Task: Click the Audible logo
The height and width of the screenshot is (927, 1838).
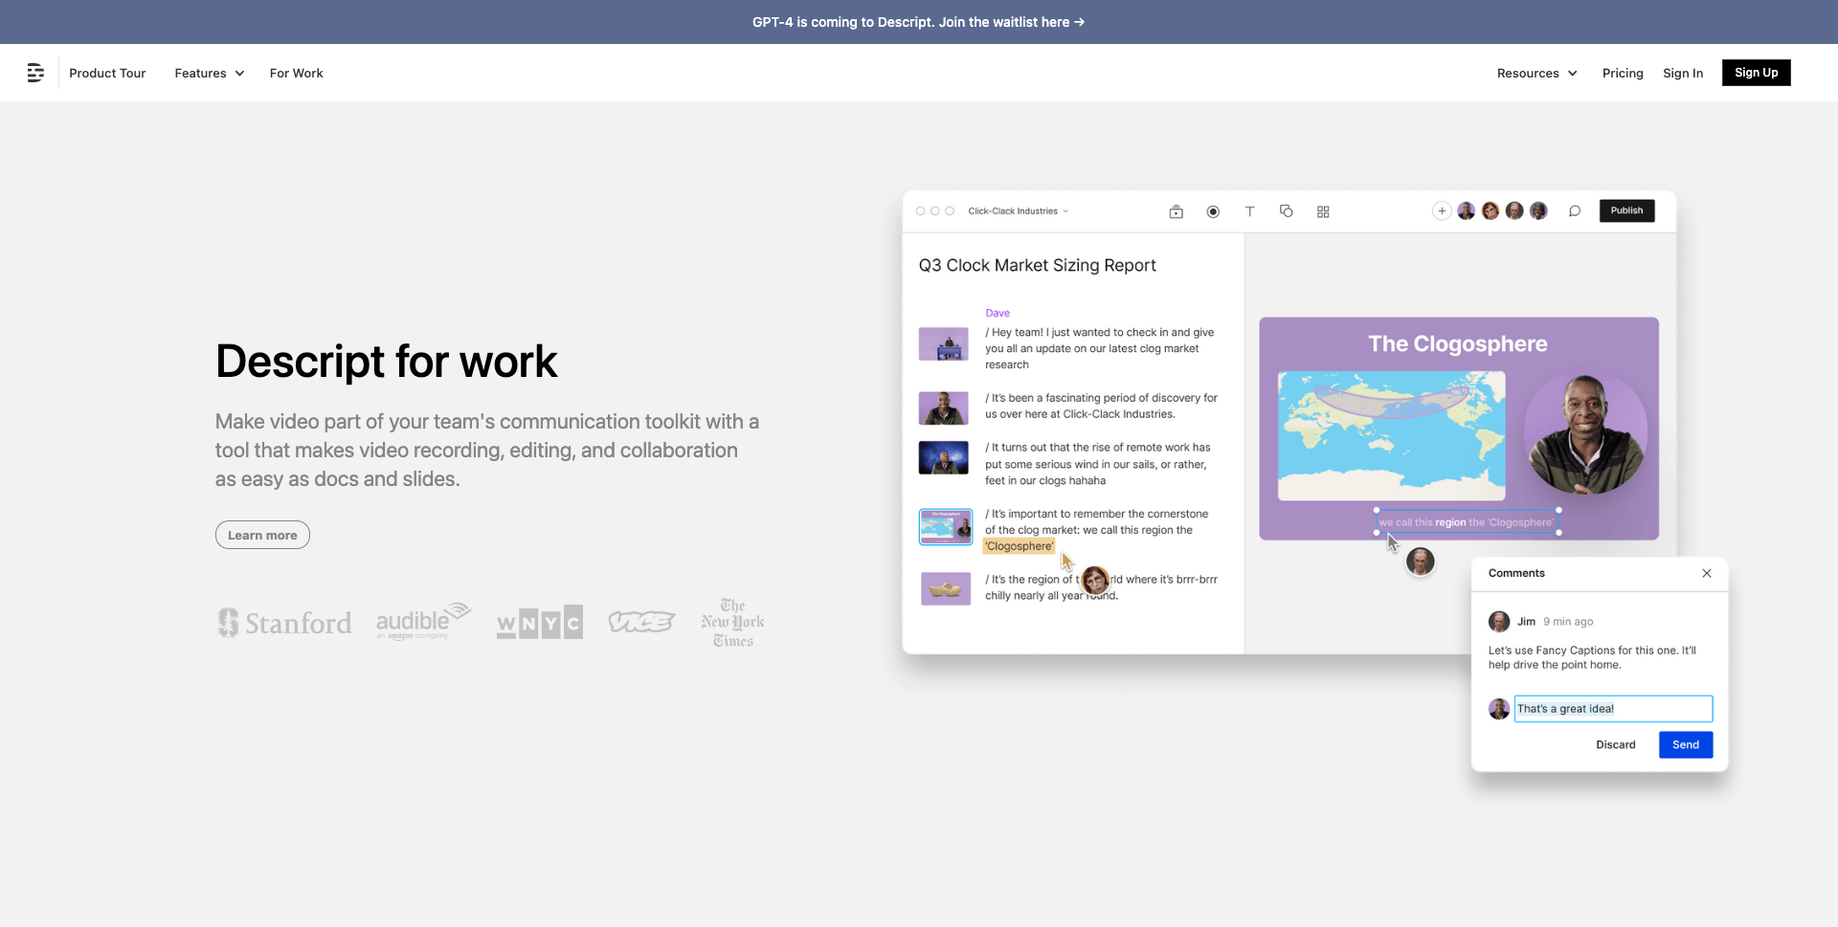Action: [423, 621]
